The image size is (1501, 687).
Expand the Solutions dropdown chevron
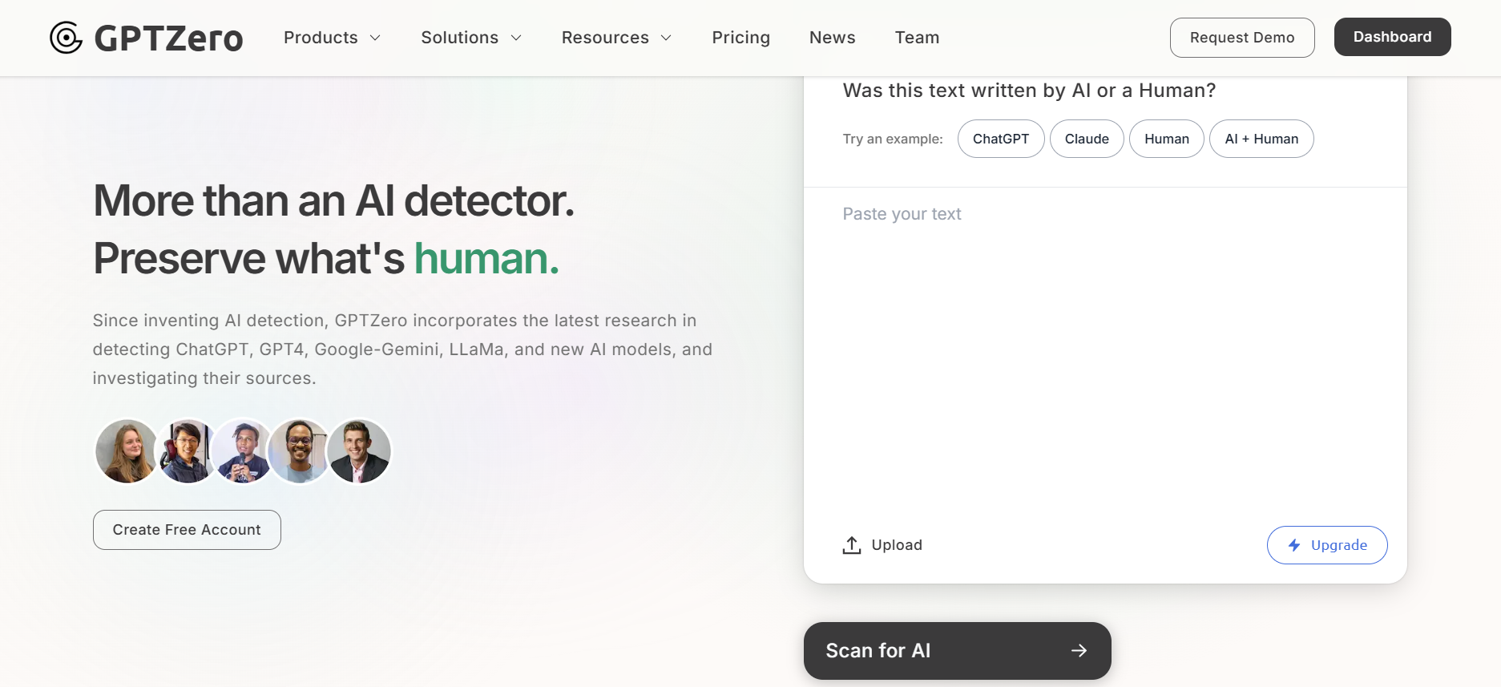coord(516,38)
